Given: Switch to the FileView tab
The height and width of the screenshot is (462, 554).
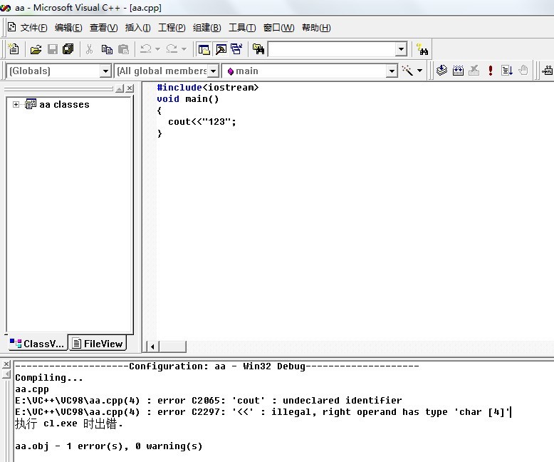Looking at the screenshot, I should pos(98,344).
